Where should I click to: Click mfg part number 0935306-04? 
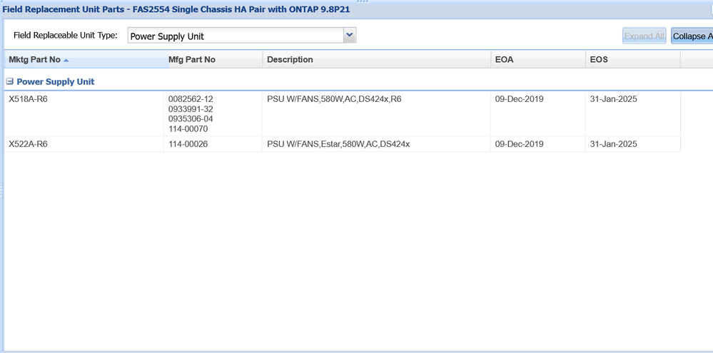pos(191,119)
